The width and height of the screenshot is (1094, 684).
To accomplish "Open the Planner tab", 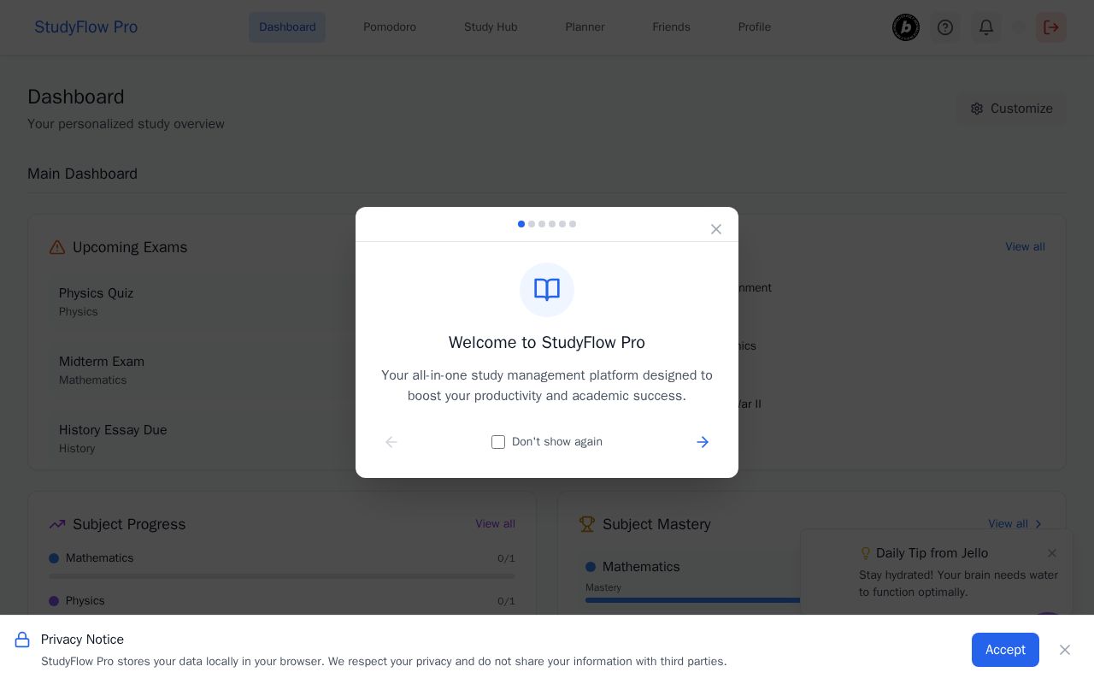I will [585, 27].
